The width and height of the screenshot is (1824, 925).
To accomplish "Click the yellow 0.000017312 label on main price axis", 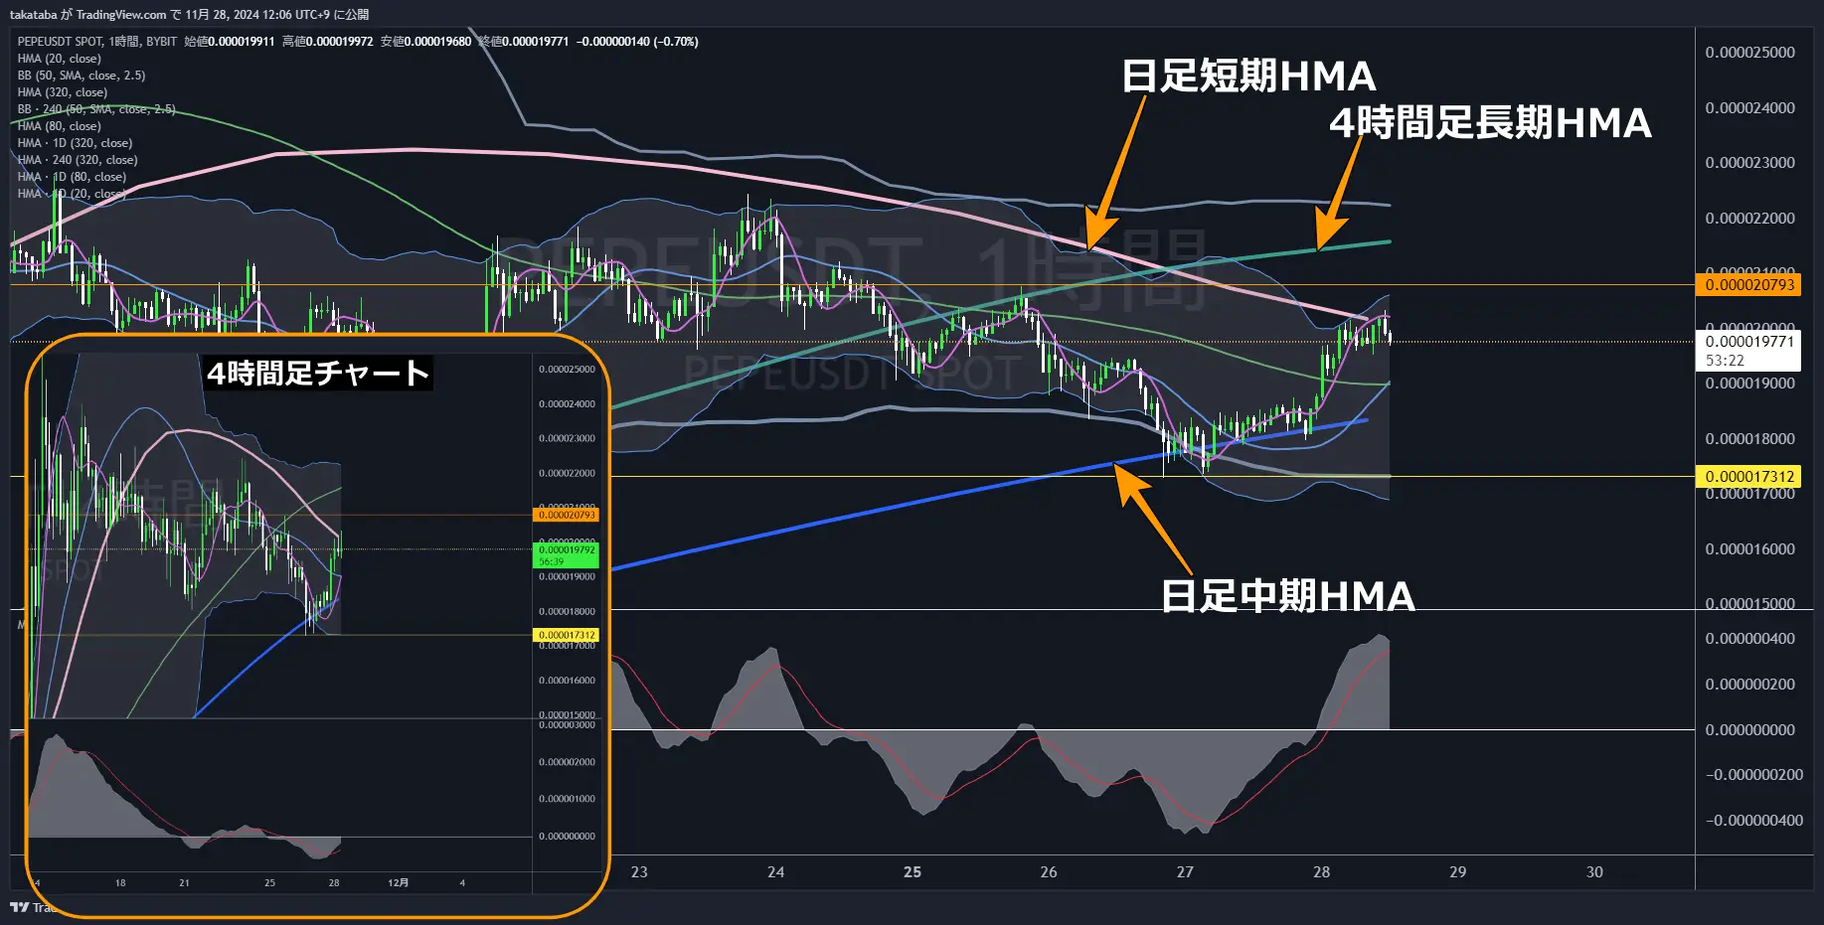I will (1749, 477).
